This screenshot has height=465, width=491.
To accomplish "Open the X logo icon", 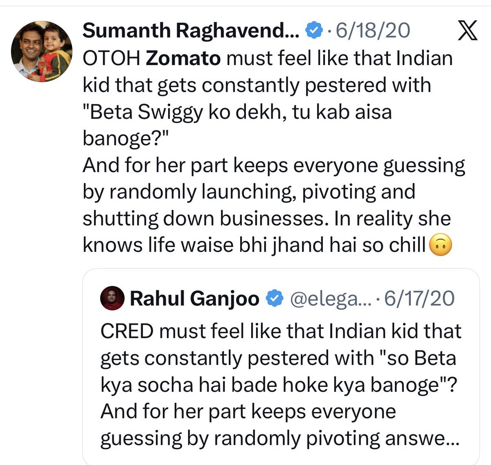I will point(468,31).
